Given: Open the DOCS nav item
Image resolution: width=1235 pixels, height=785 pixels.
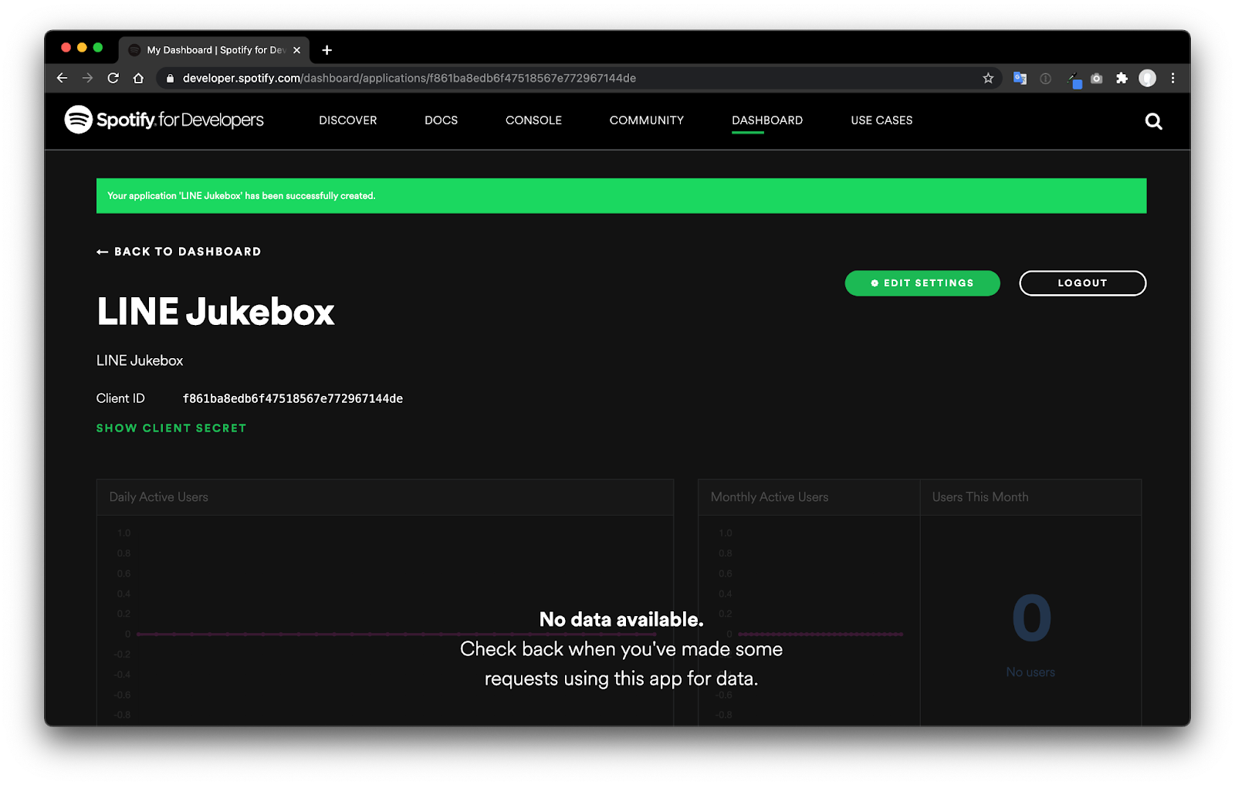Looking at the screenshot, I should tap(441, 120).
